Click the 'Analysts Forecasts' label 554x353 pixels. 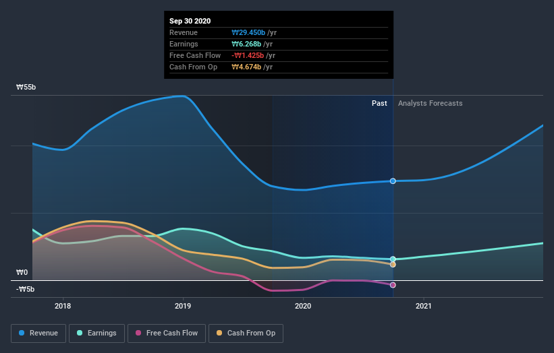pyautogui.click(x=431, y=103)
